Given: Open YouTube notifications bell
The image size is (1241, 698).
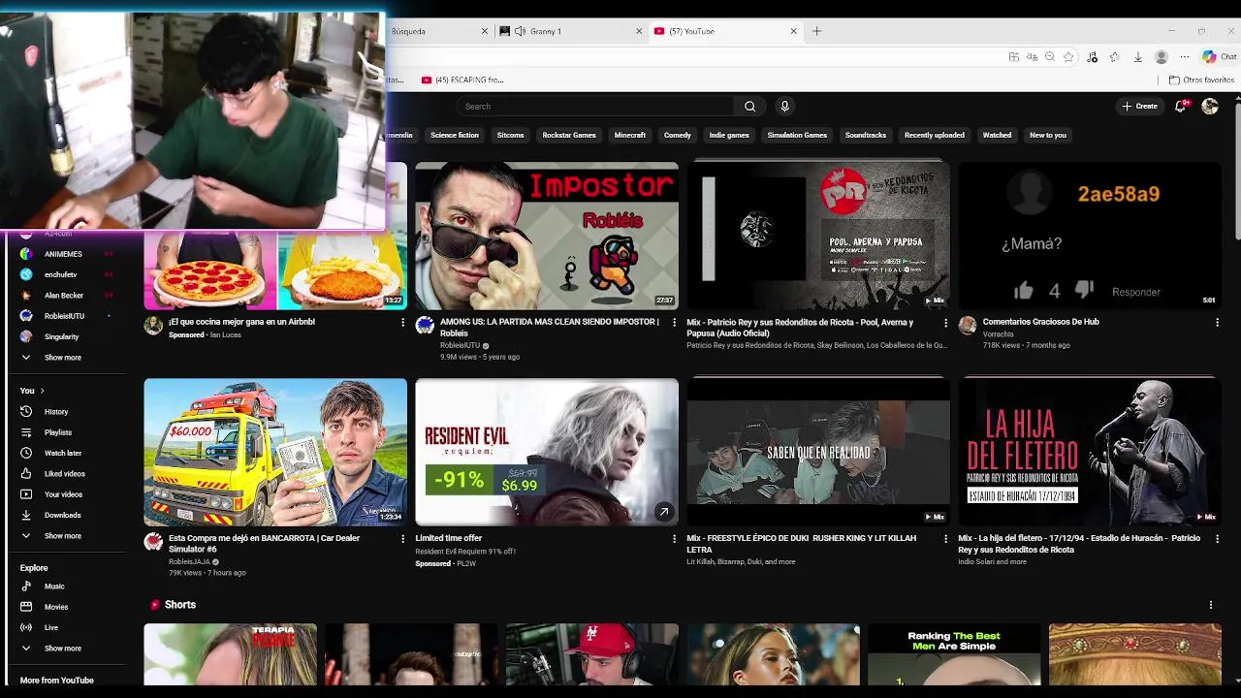Looking at the screenshot, I should point(1180,107).
